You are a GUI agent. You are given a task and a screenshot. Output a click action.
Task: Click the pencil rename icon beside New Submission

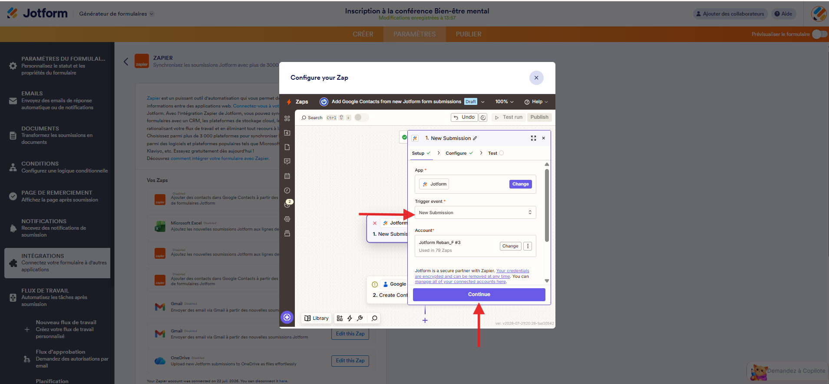475,138
